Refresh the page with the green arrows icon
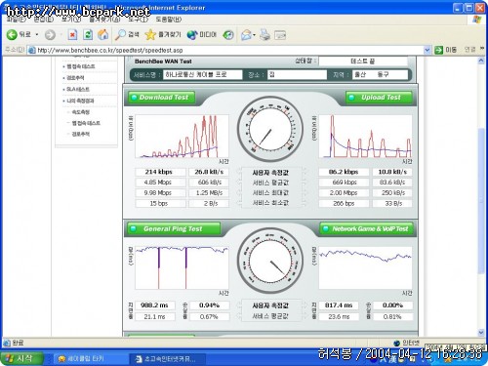 [x=88, y=35]
